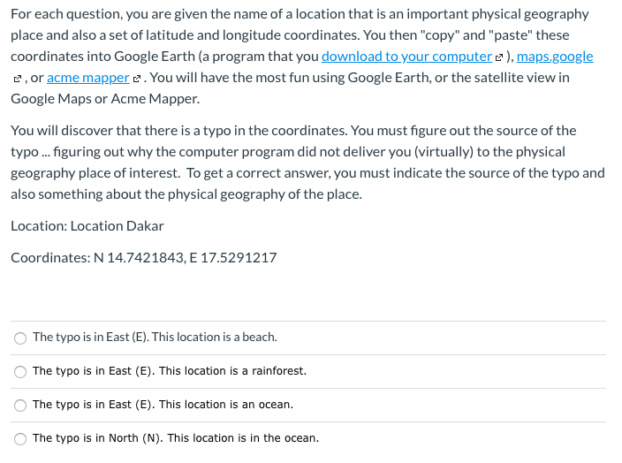Click the paragraph starting 'You will discover'
The image size is (622, 463).
(307, 163)
